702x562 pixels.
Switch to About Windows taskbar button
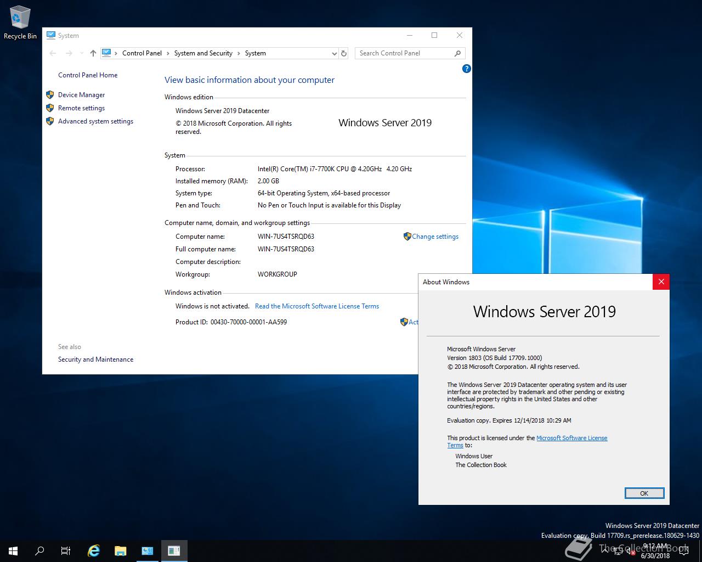[x=174, y=550]
